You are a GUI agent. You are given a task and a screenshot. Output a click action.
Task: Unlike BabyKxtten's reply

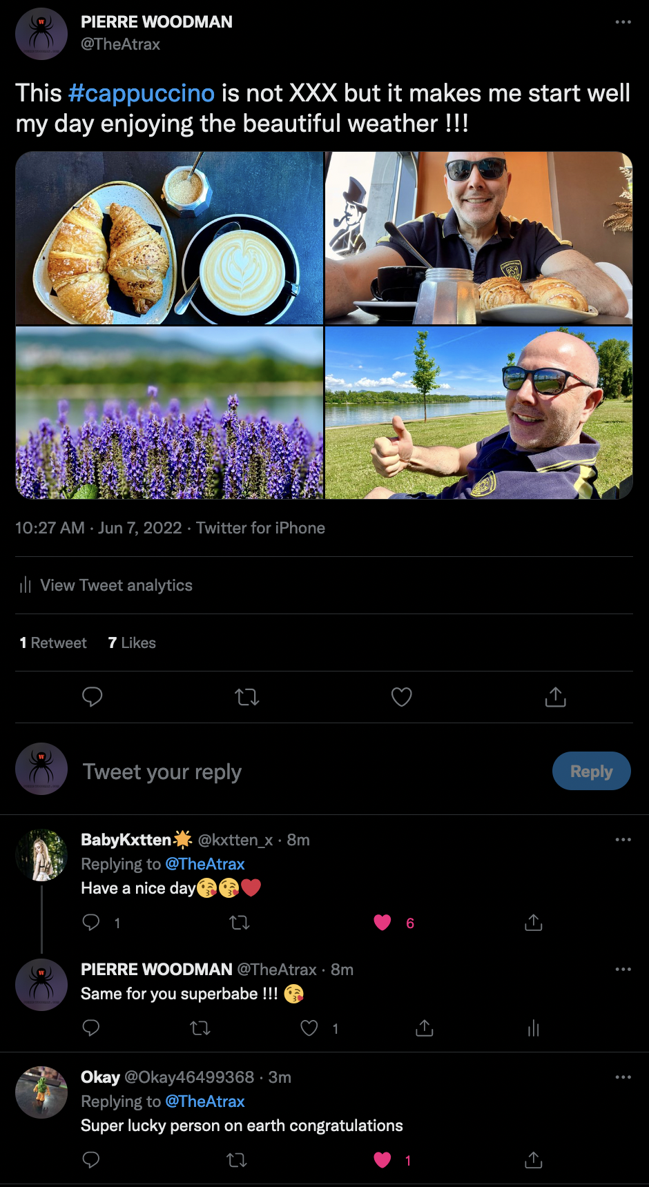click(x=382, y=923)
